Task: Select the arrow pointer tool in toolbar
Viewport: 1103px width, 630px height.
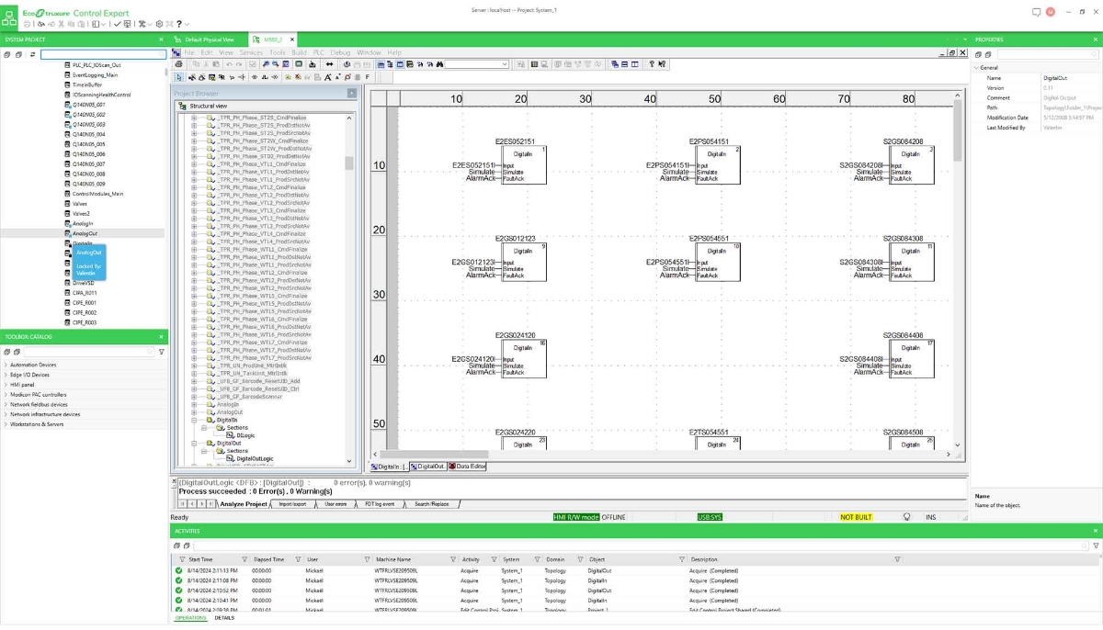Action: pos(179,77)
